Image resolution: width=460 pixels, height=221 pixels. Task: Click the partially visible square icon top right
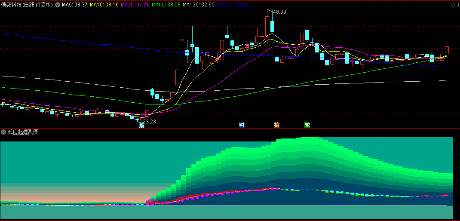(458, 5)
